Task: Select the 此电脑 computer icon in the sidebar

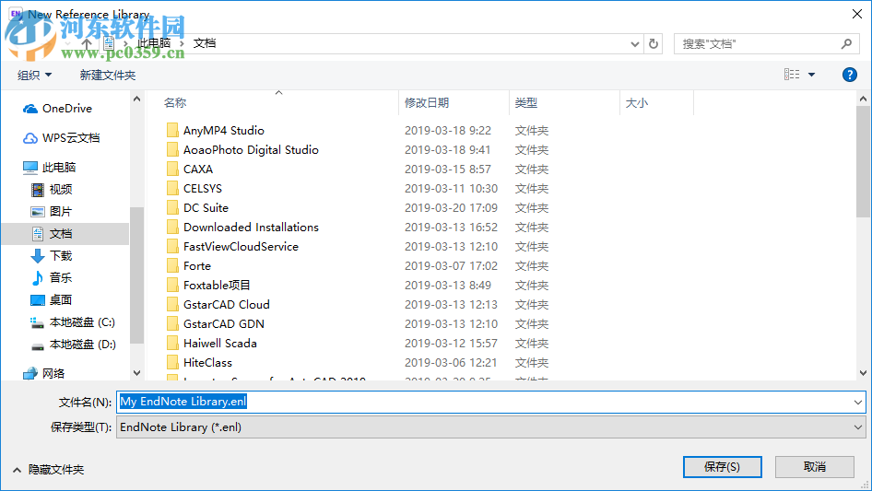Action: point(30,168)
